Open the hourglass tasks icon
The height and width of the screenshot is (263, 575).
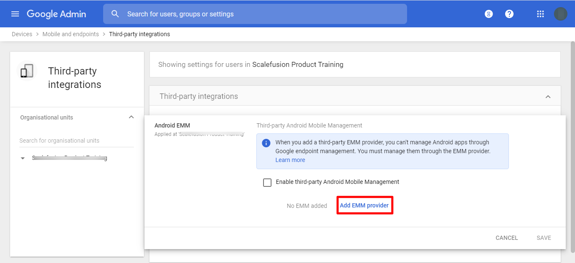pyautogui.click(x=489, y=14)
